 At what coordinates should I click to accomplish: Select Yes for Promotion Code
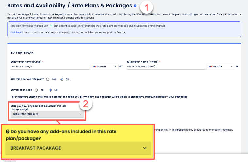[36, 90]
